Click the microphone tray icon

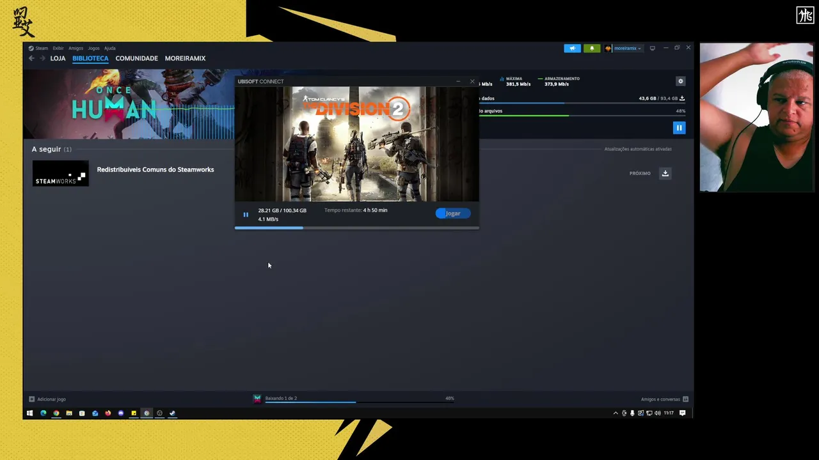pos(632,413)
